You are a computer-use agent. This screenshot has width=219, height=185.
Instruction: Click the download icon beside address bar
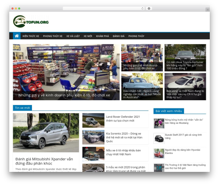[149, 8]
